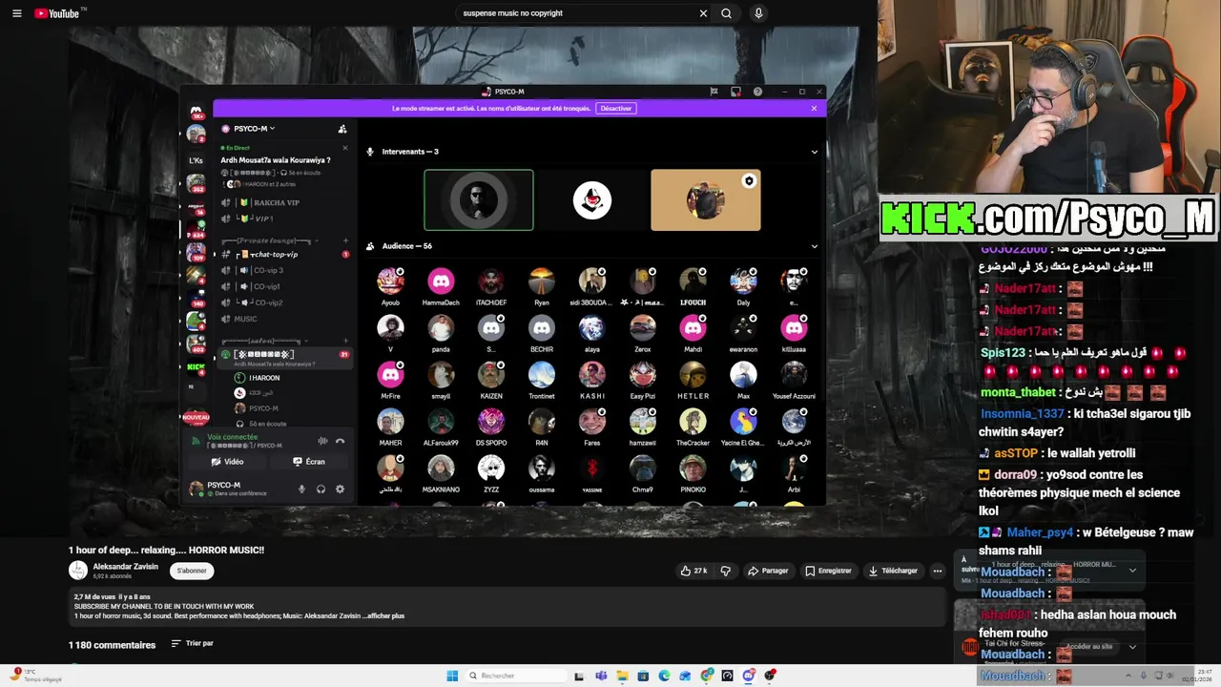This screenshot has height=687, width=1221.
Task: Run the YouTube search with the magnifier
Action: [x=727, y=13]
